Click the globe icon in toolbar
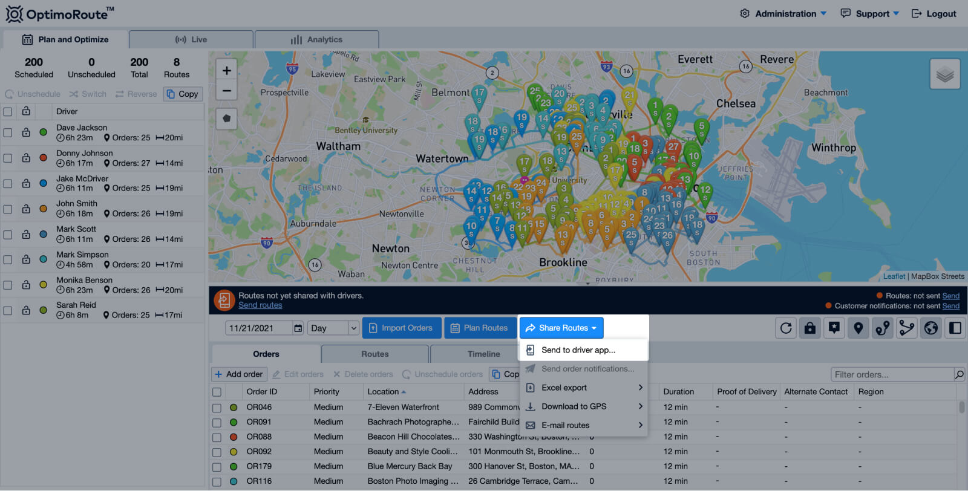The width and height of the screenshot is (968, 491). (x=931, y=328)
